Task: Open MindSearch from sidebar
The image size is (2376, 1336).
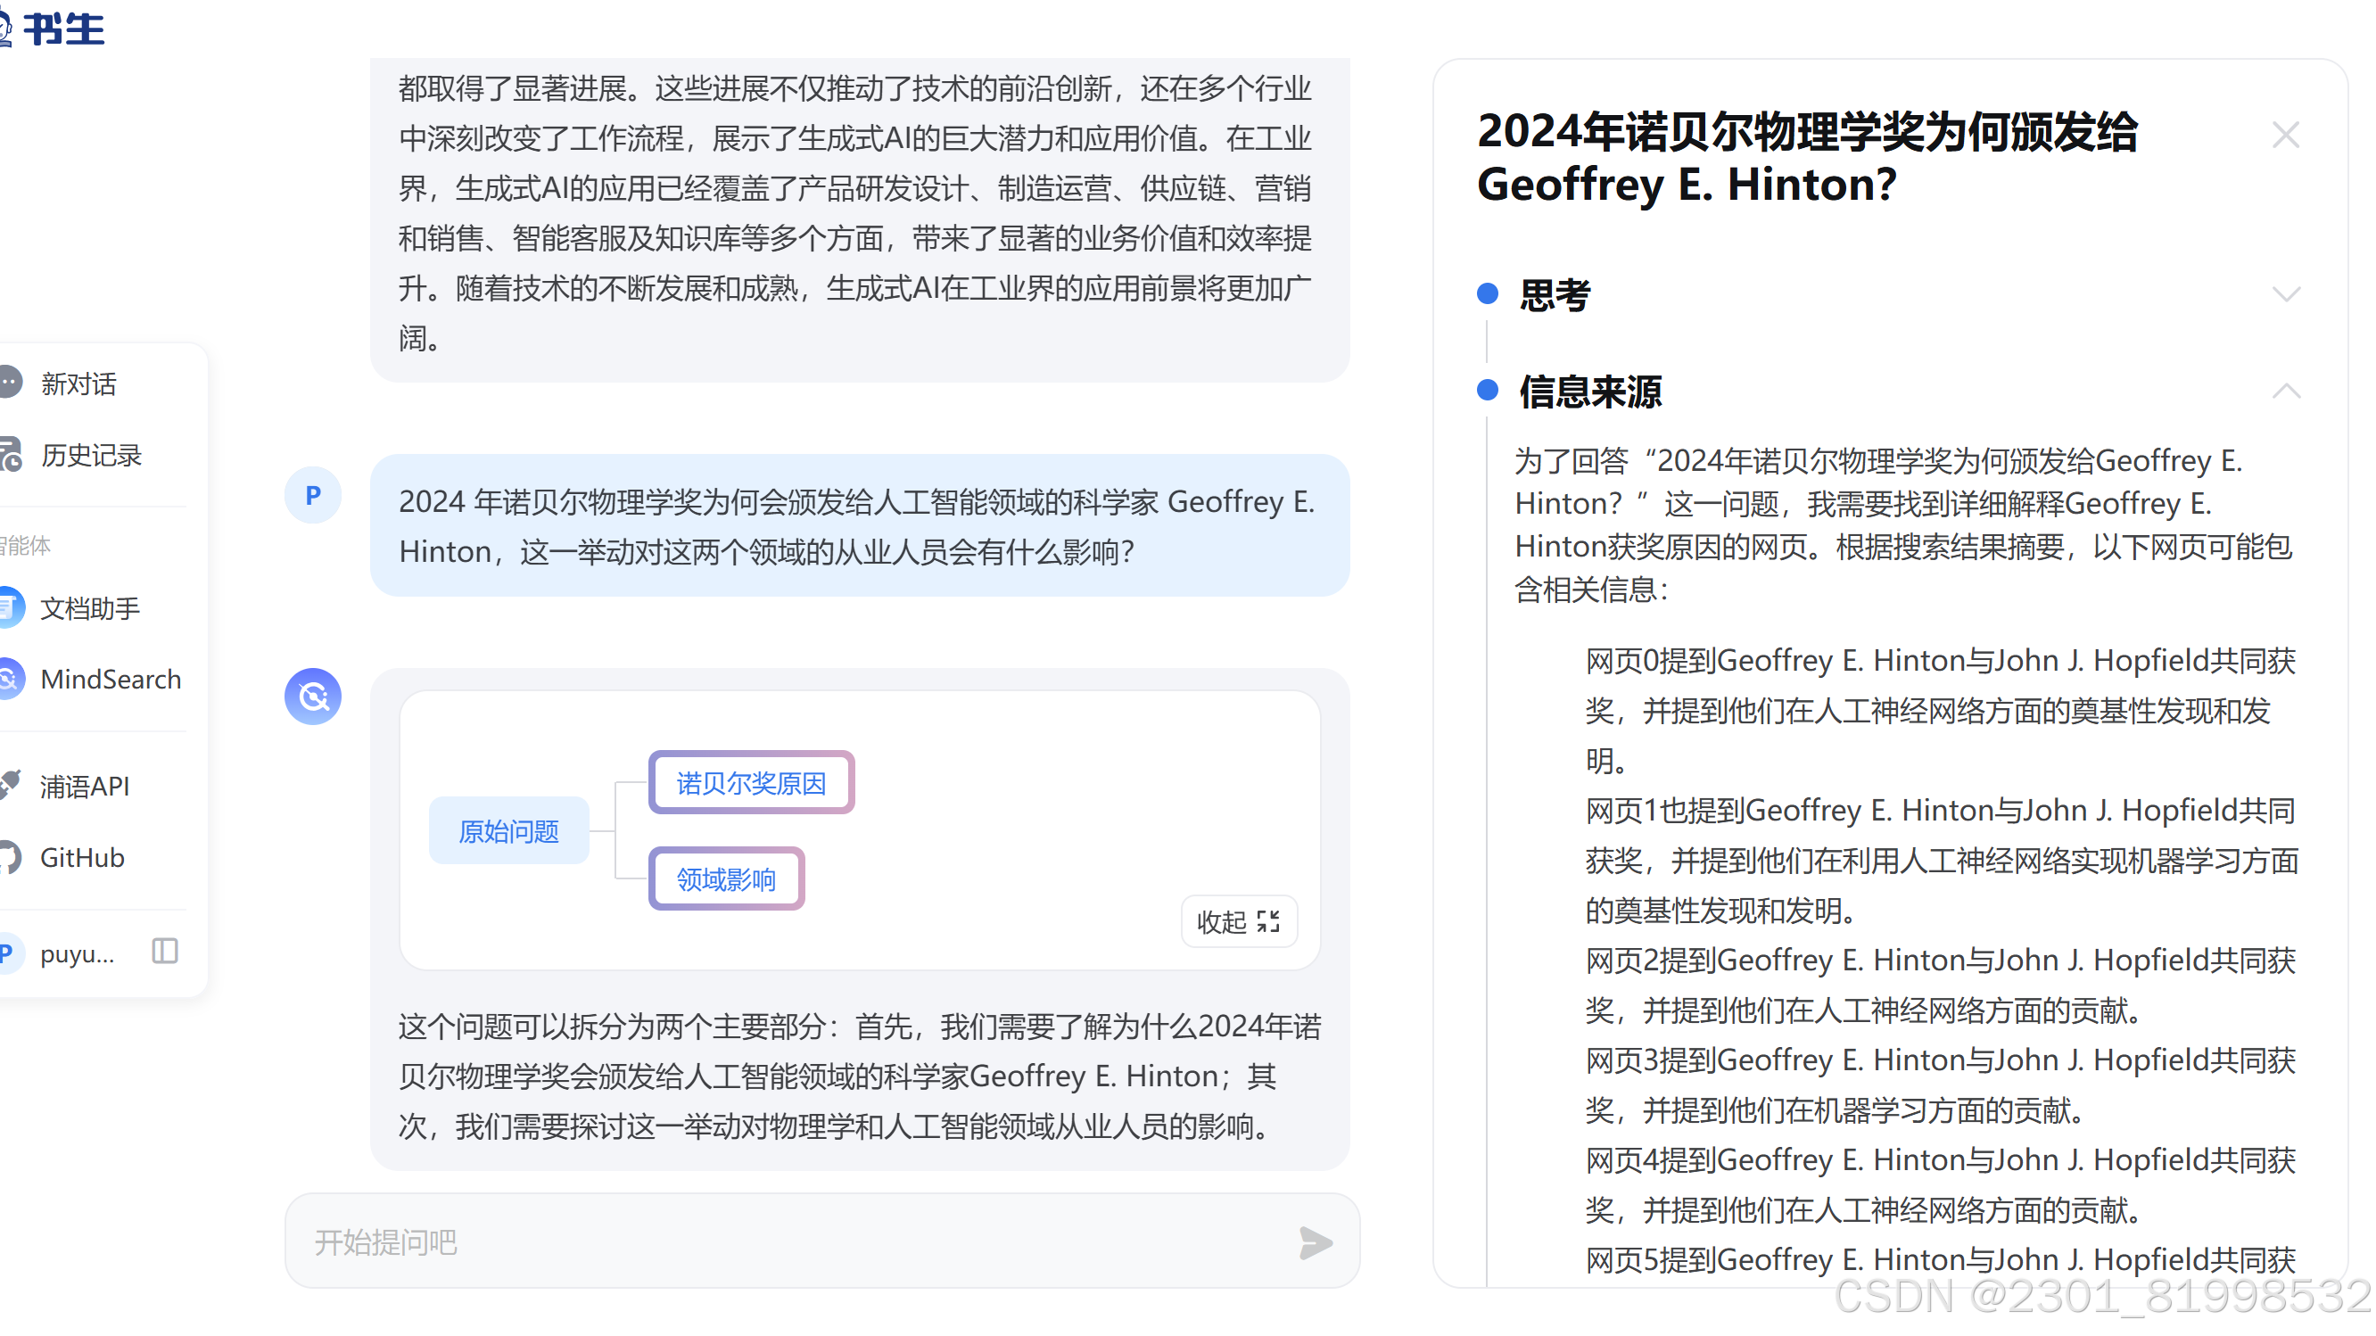Action: 109,680
